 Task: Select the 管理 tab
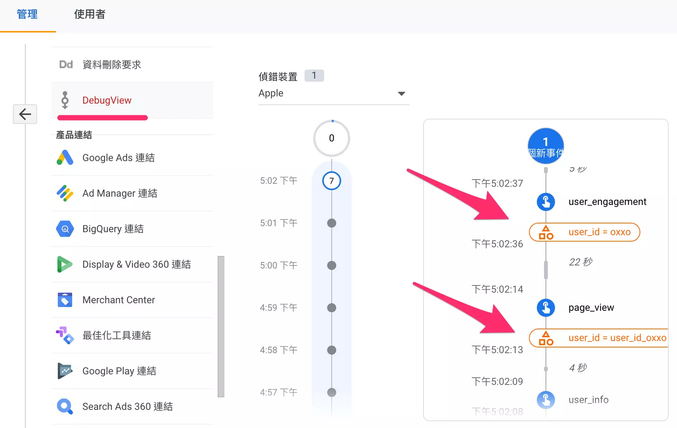tap(28, 14)
